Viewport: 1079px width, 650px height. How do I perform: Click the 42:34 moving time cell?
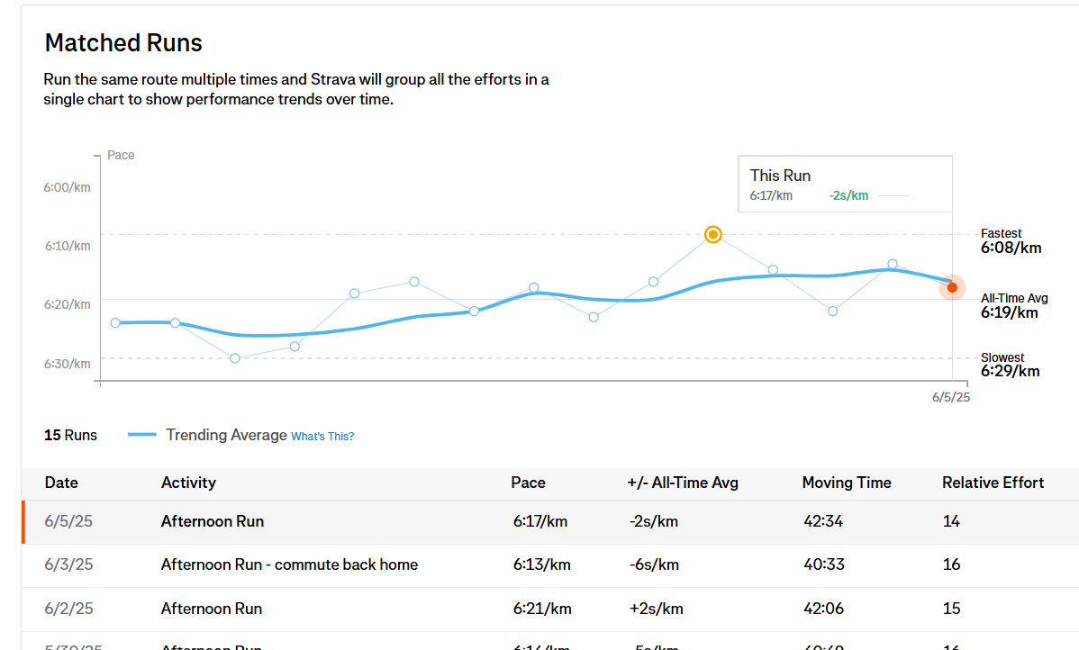[823, 521]
